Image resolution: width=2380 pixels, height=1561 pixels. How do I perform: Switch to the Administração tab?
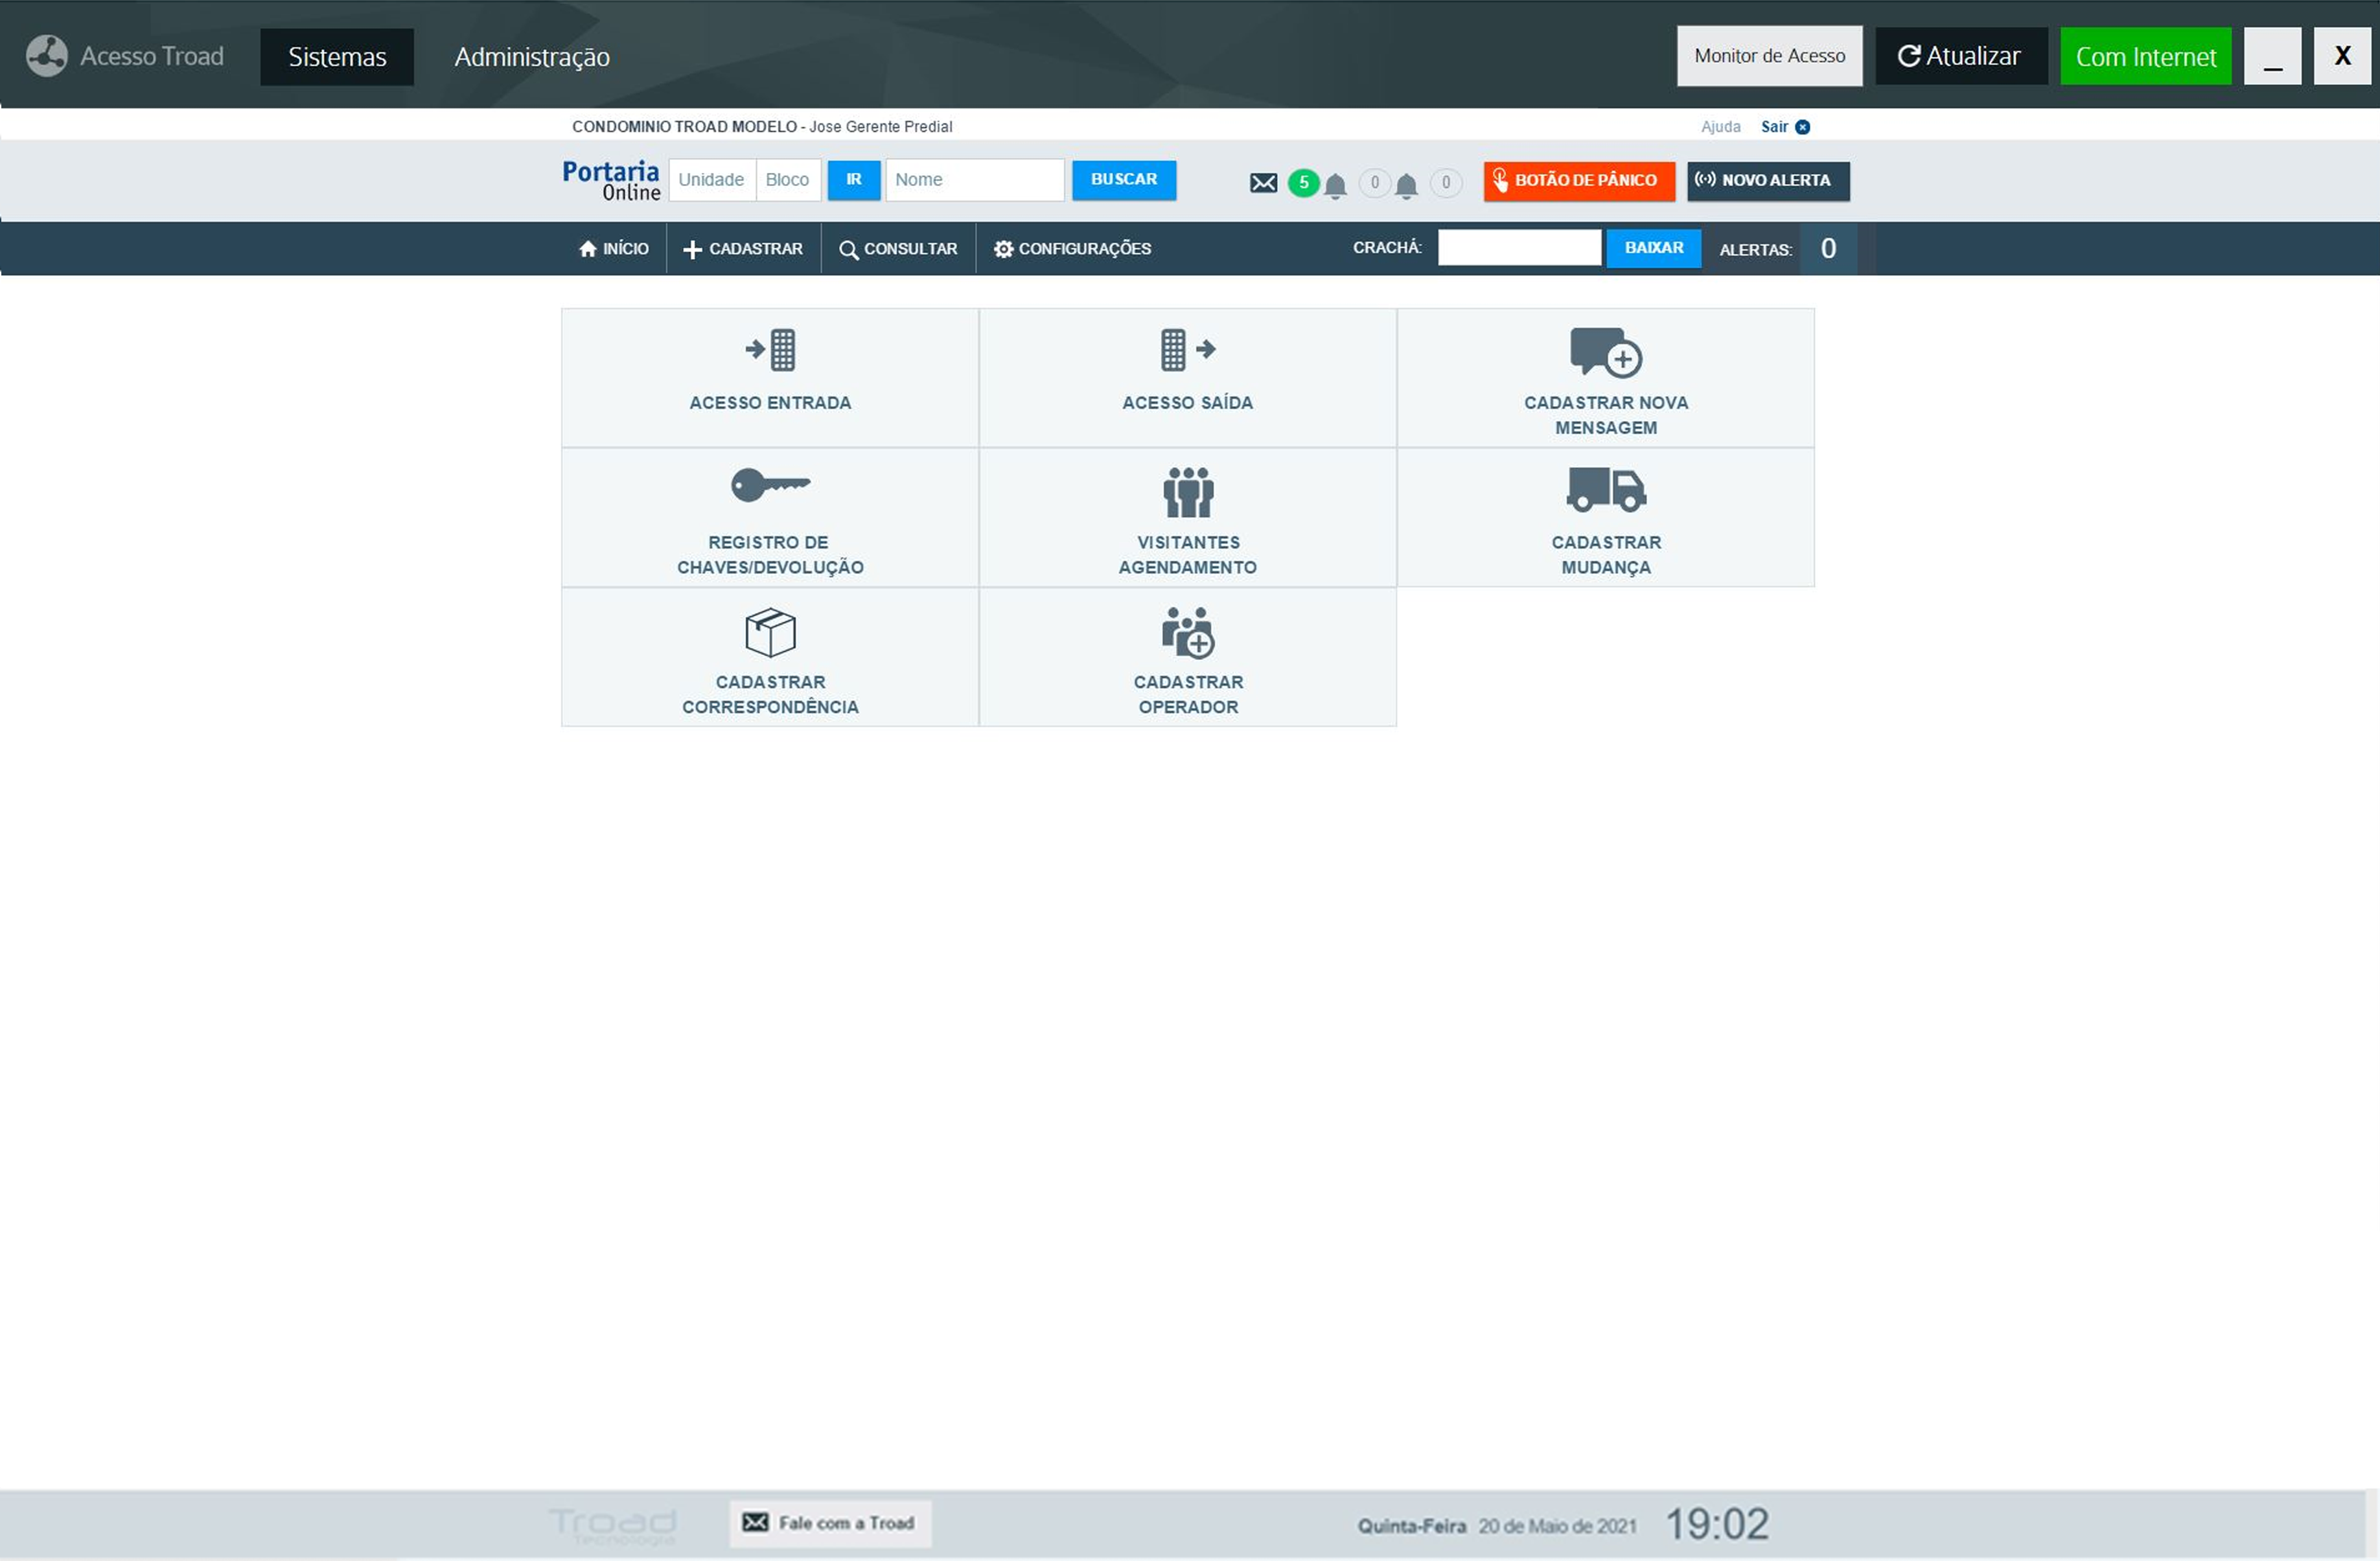coord(532,57)
